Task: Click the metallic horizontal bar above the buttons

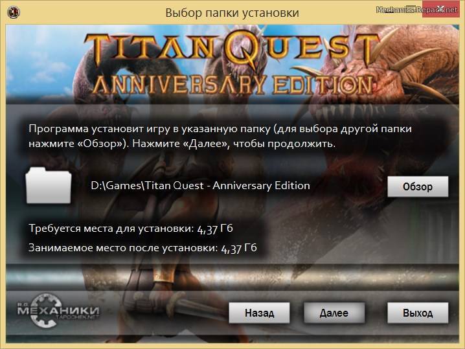Action: [232, 277]
